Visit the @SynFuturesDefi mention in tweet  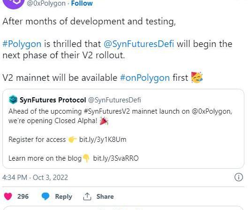[139, 44]
